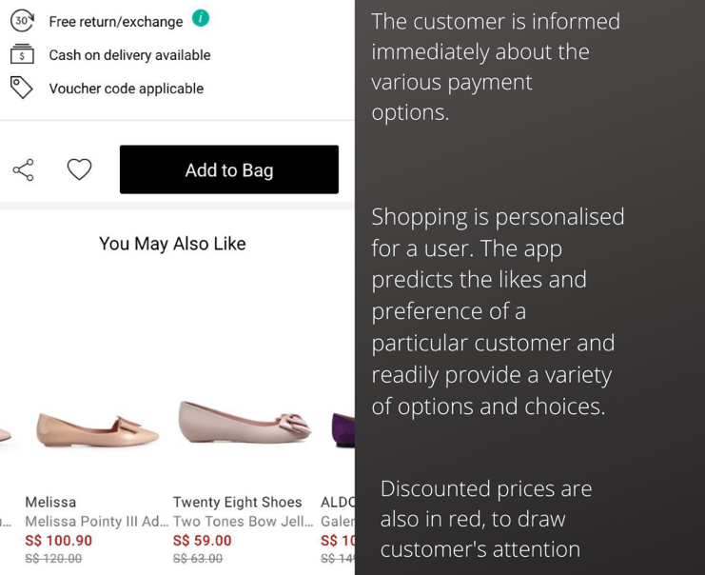Tap the voucher tag icon
Viewport: 705px width, 575px height.
(x=22, y=88)
